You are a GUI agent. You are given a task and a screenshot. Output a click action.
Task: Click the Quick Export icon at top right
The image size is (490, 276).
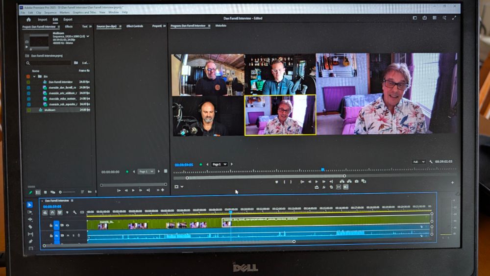point(424,18)
